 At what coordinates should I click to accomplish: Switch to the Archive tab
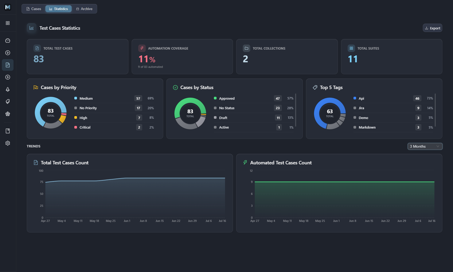84,9
